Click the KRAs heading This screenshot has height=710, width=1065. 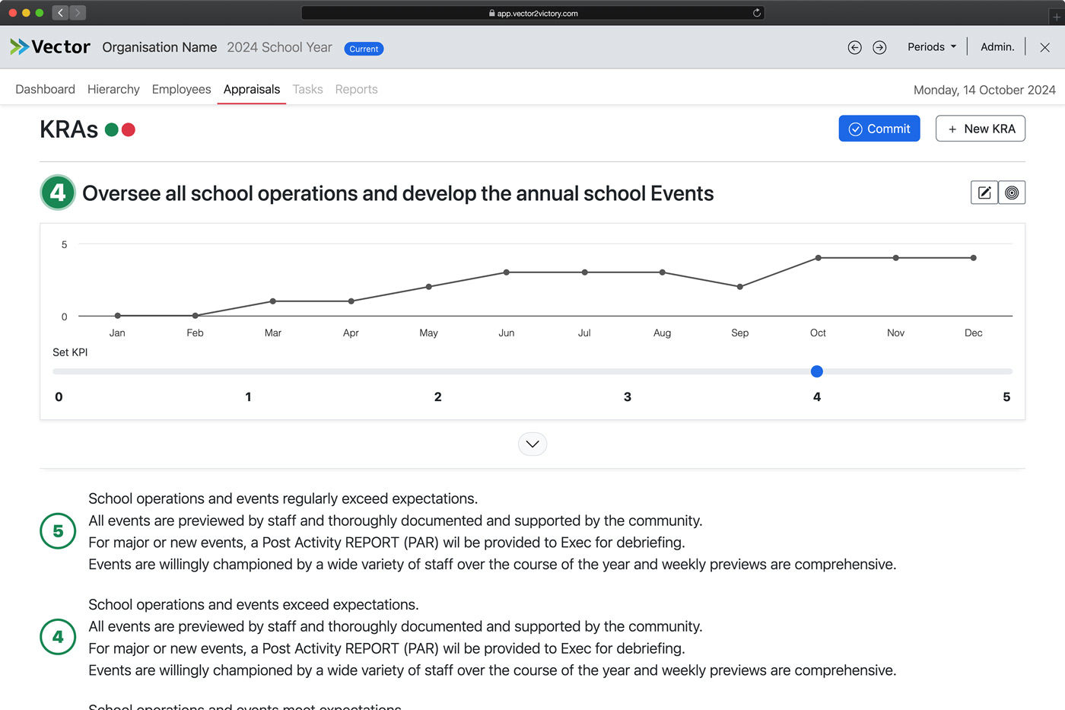tap(68, 129)
